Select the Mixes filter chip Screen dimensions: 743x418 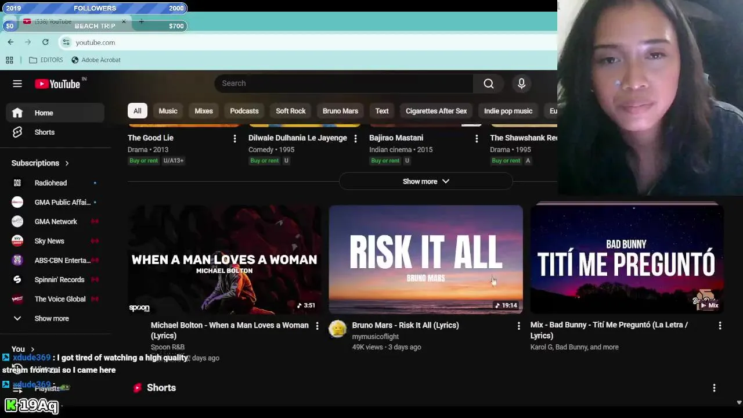(x=204, y=111)
